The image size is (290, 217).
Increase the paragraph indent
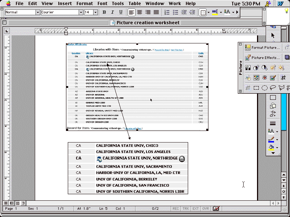[192, 12]
